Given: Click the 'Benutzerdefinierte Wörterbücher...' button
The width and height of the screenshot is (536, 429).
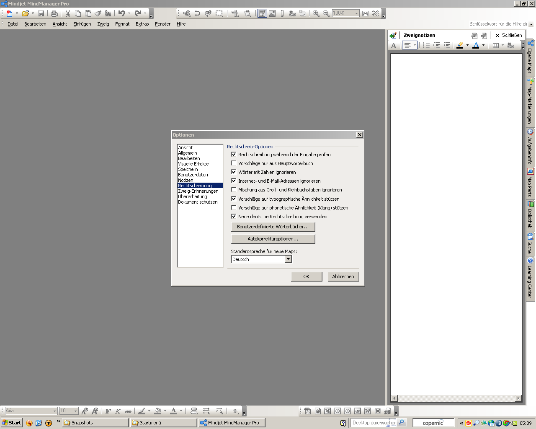Looking at the screenshot, I should 273,227.
